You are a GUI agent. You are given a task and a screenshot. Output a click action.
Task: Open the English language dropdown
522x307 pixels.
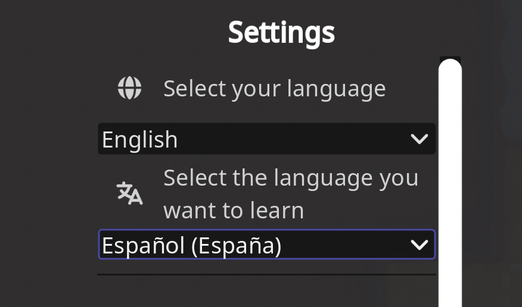pos(266,139)
